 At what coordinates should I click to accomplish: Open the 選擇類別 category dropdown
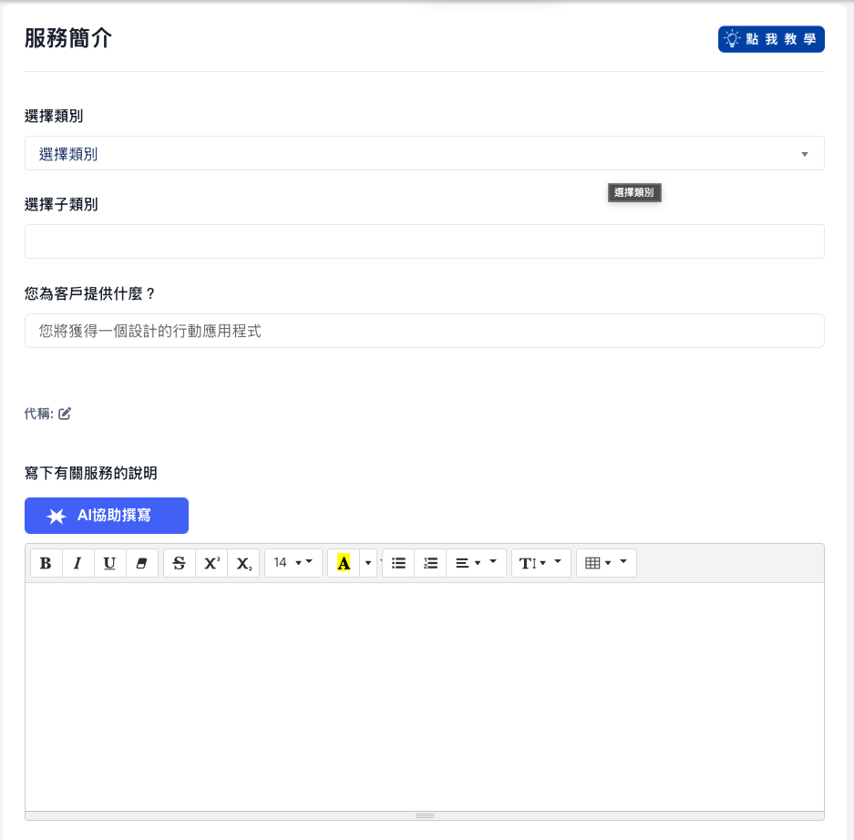pos(424,153)
